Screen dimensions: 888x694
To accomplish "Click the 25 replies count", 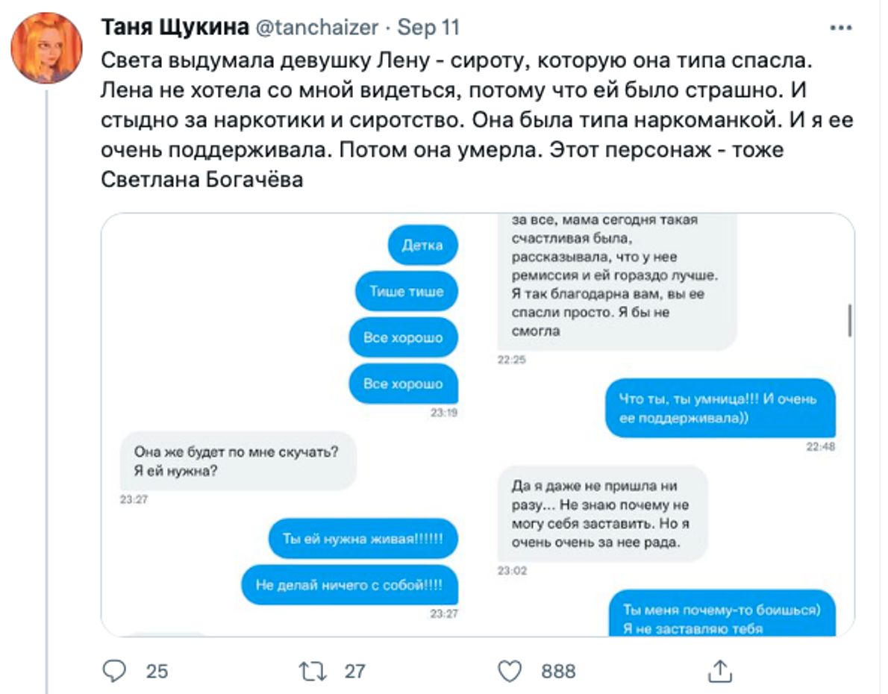I will click(157, 672).
